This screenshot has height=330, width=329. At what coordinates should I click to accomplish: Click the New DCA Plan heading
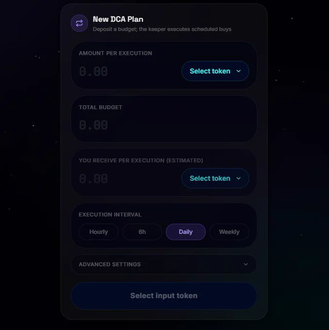point(118,19)
